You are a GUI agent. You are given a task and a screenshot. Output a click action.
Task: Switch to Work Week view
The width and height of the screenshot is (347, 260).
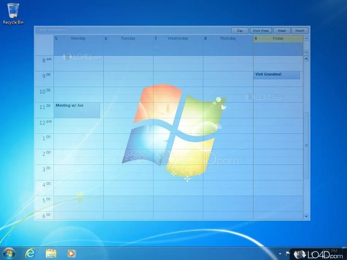261,30
